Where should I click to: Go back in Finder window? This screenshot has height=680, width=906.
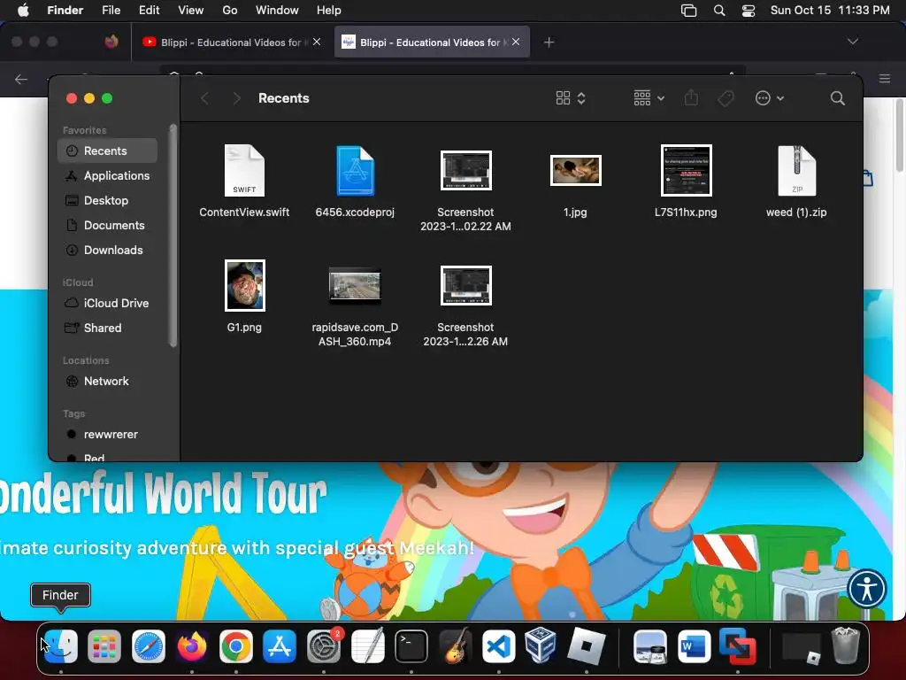coord(204,98)
